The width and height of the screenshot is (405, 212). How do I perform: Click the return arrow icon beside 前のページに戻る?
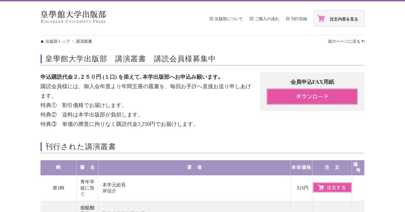click(x=363, y=41)
